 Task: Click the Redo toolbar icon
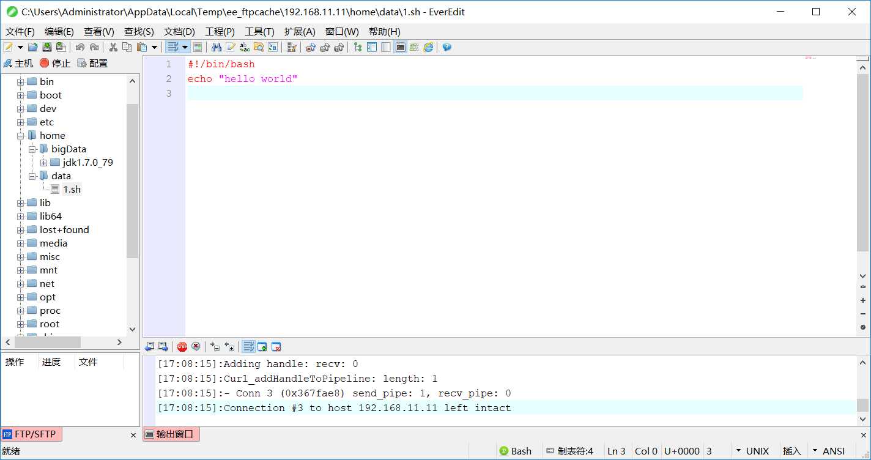pos(94,47)
